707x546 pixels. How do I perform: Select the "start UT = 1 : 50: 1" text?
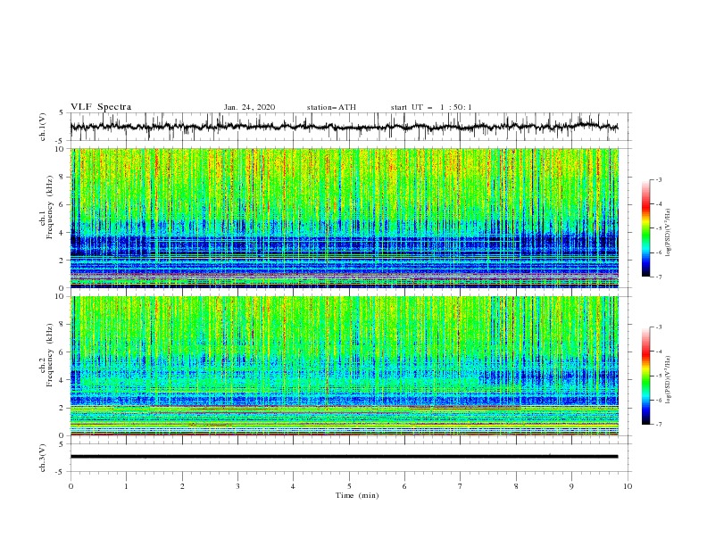coord(431,107)
